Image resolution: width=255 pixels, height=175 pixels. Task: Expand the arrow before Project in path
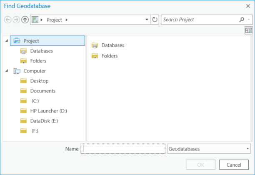coord(42,20)
